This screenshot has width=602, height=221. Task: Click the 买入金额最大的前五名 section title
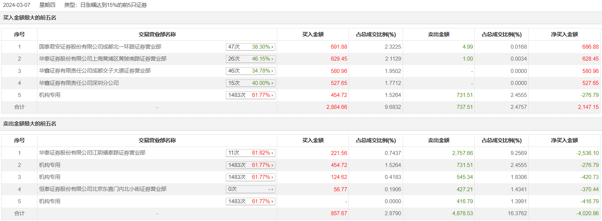(x=30, y=18)
